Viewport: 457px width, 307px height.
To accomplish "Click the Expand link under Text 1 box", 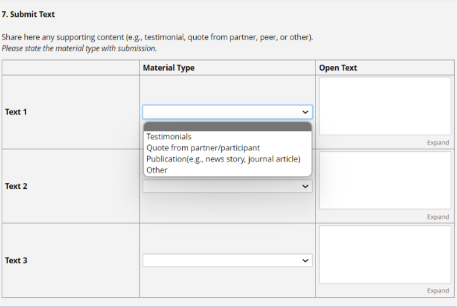I will click(x=438, y=143).
